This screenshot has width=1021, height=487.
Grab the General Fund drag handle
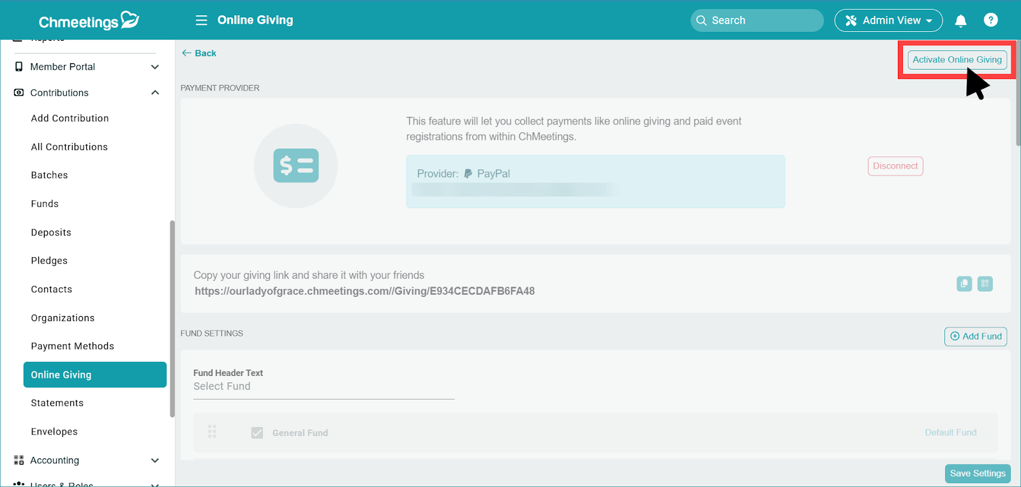click(212, 432)
